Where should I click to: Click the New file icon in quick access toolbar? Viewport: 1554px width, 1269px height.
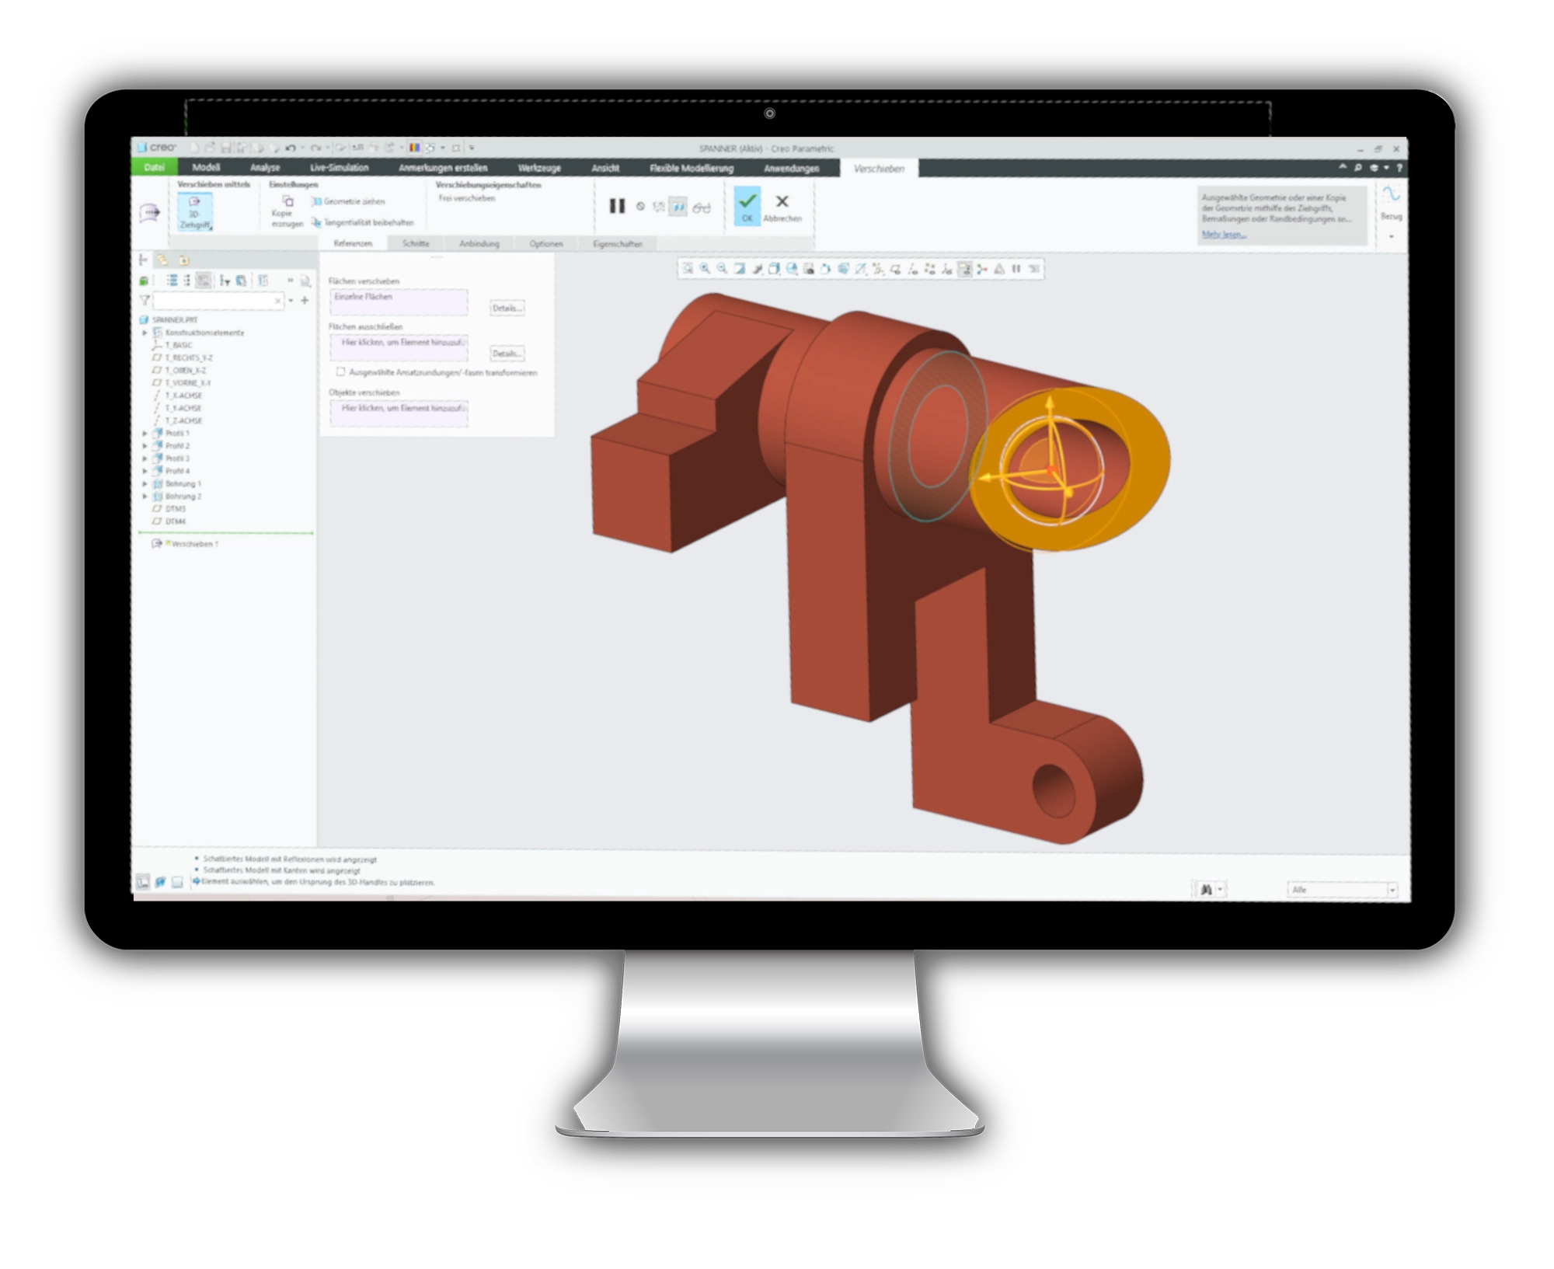click(x=194, y=147)
